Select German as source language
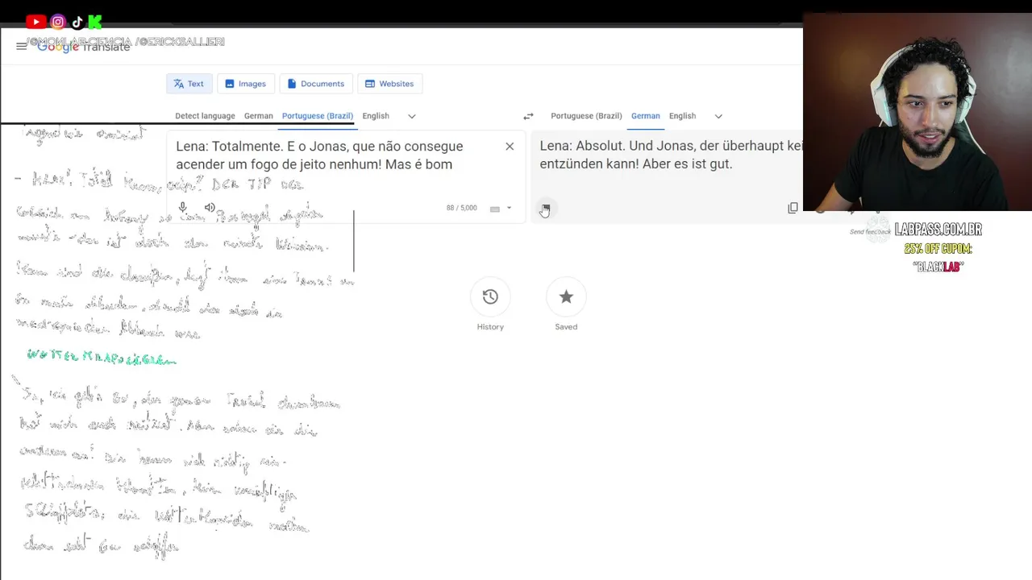 259,116
